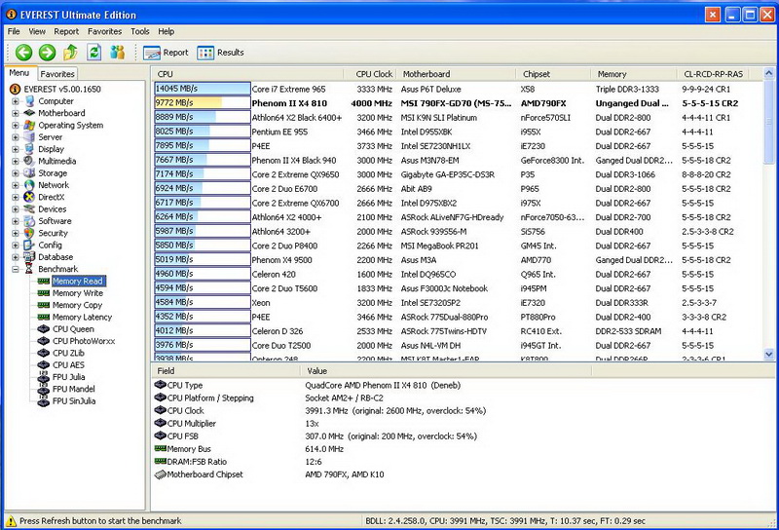Image resolution: width=779 pixels, height=530 pixels.
Task: Open the FPU SinJulia benchmark
Action: 74,400
